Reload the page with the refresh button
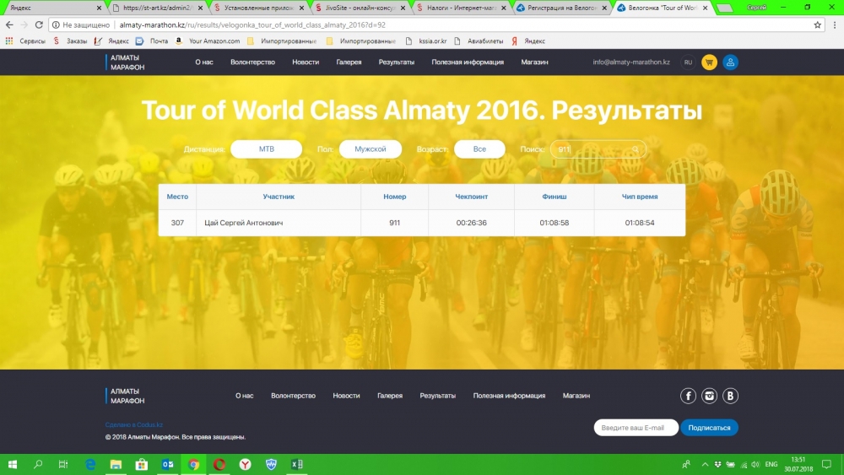844x475 pixels. [39, 25]
